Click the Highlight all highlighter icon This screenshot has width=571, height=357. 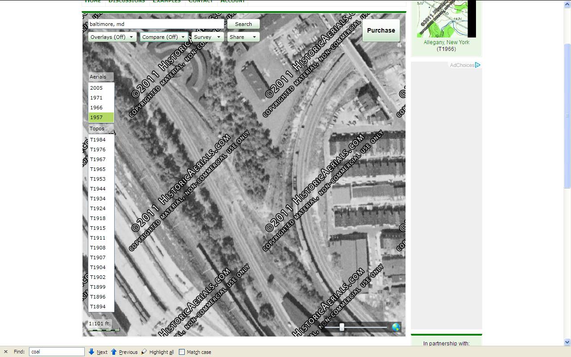click(x=144, y=352)
